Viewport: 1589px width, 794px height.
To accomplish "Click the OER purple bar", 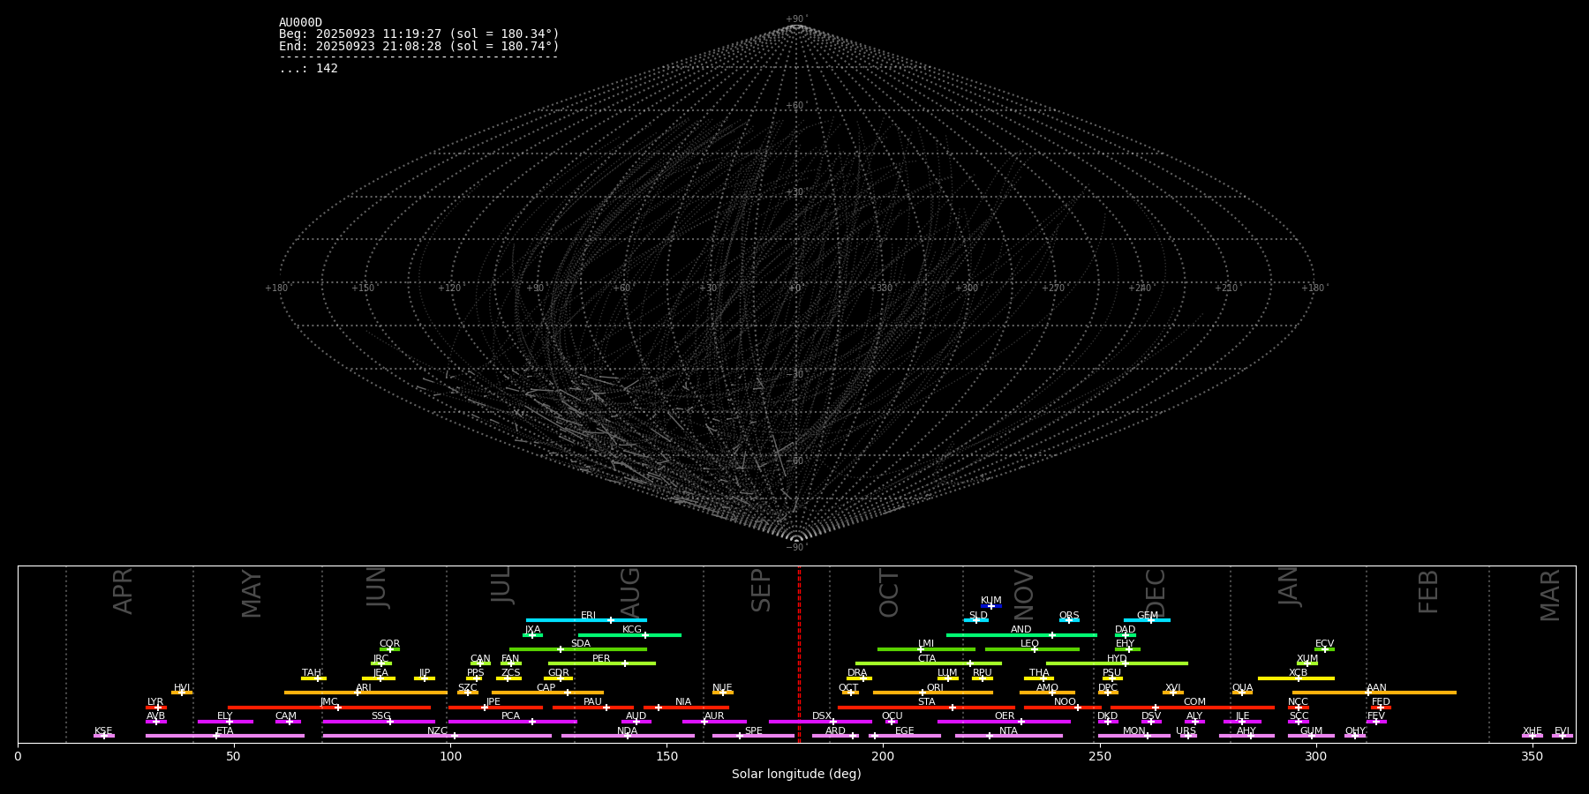I will tap(1004, 722).
